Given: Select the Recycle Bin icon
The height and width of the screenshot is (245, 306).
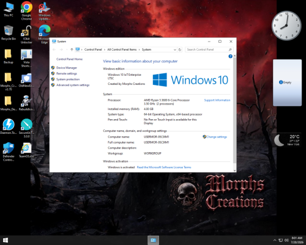Looking at the screenshot, I should pyautogui.click(x=9, y=33).
